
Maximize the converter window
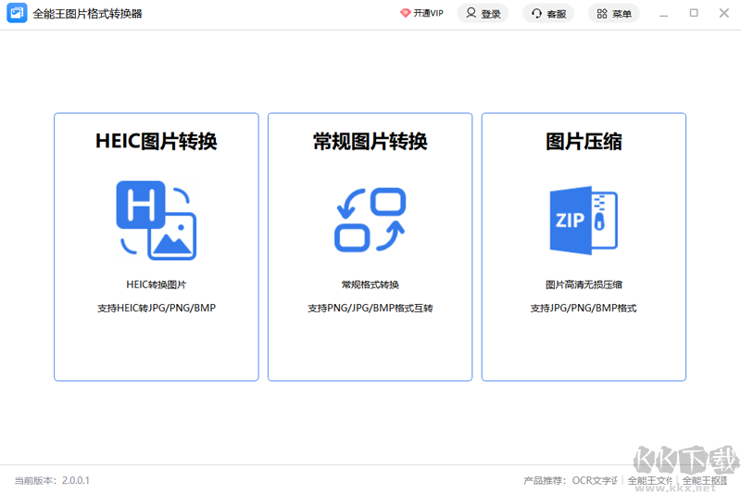[x=694, y=14]
